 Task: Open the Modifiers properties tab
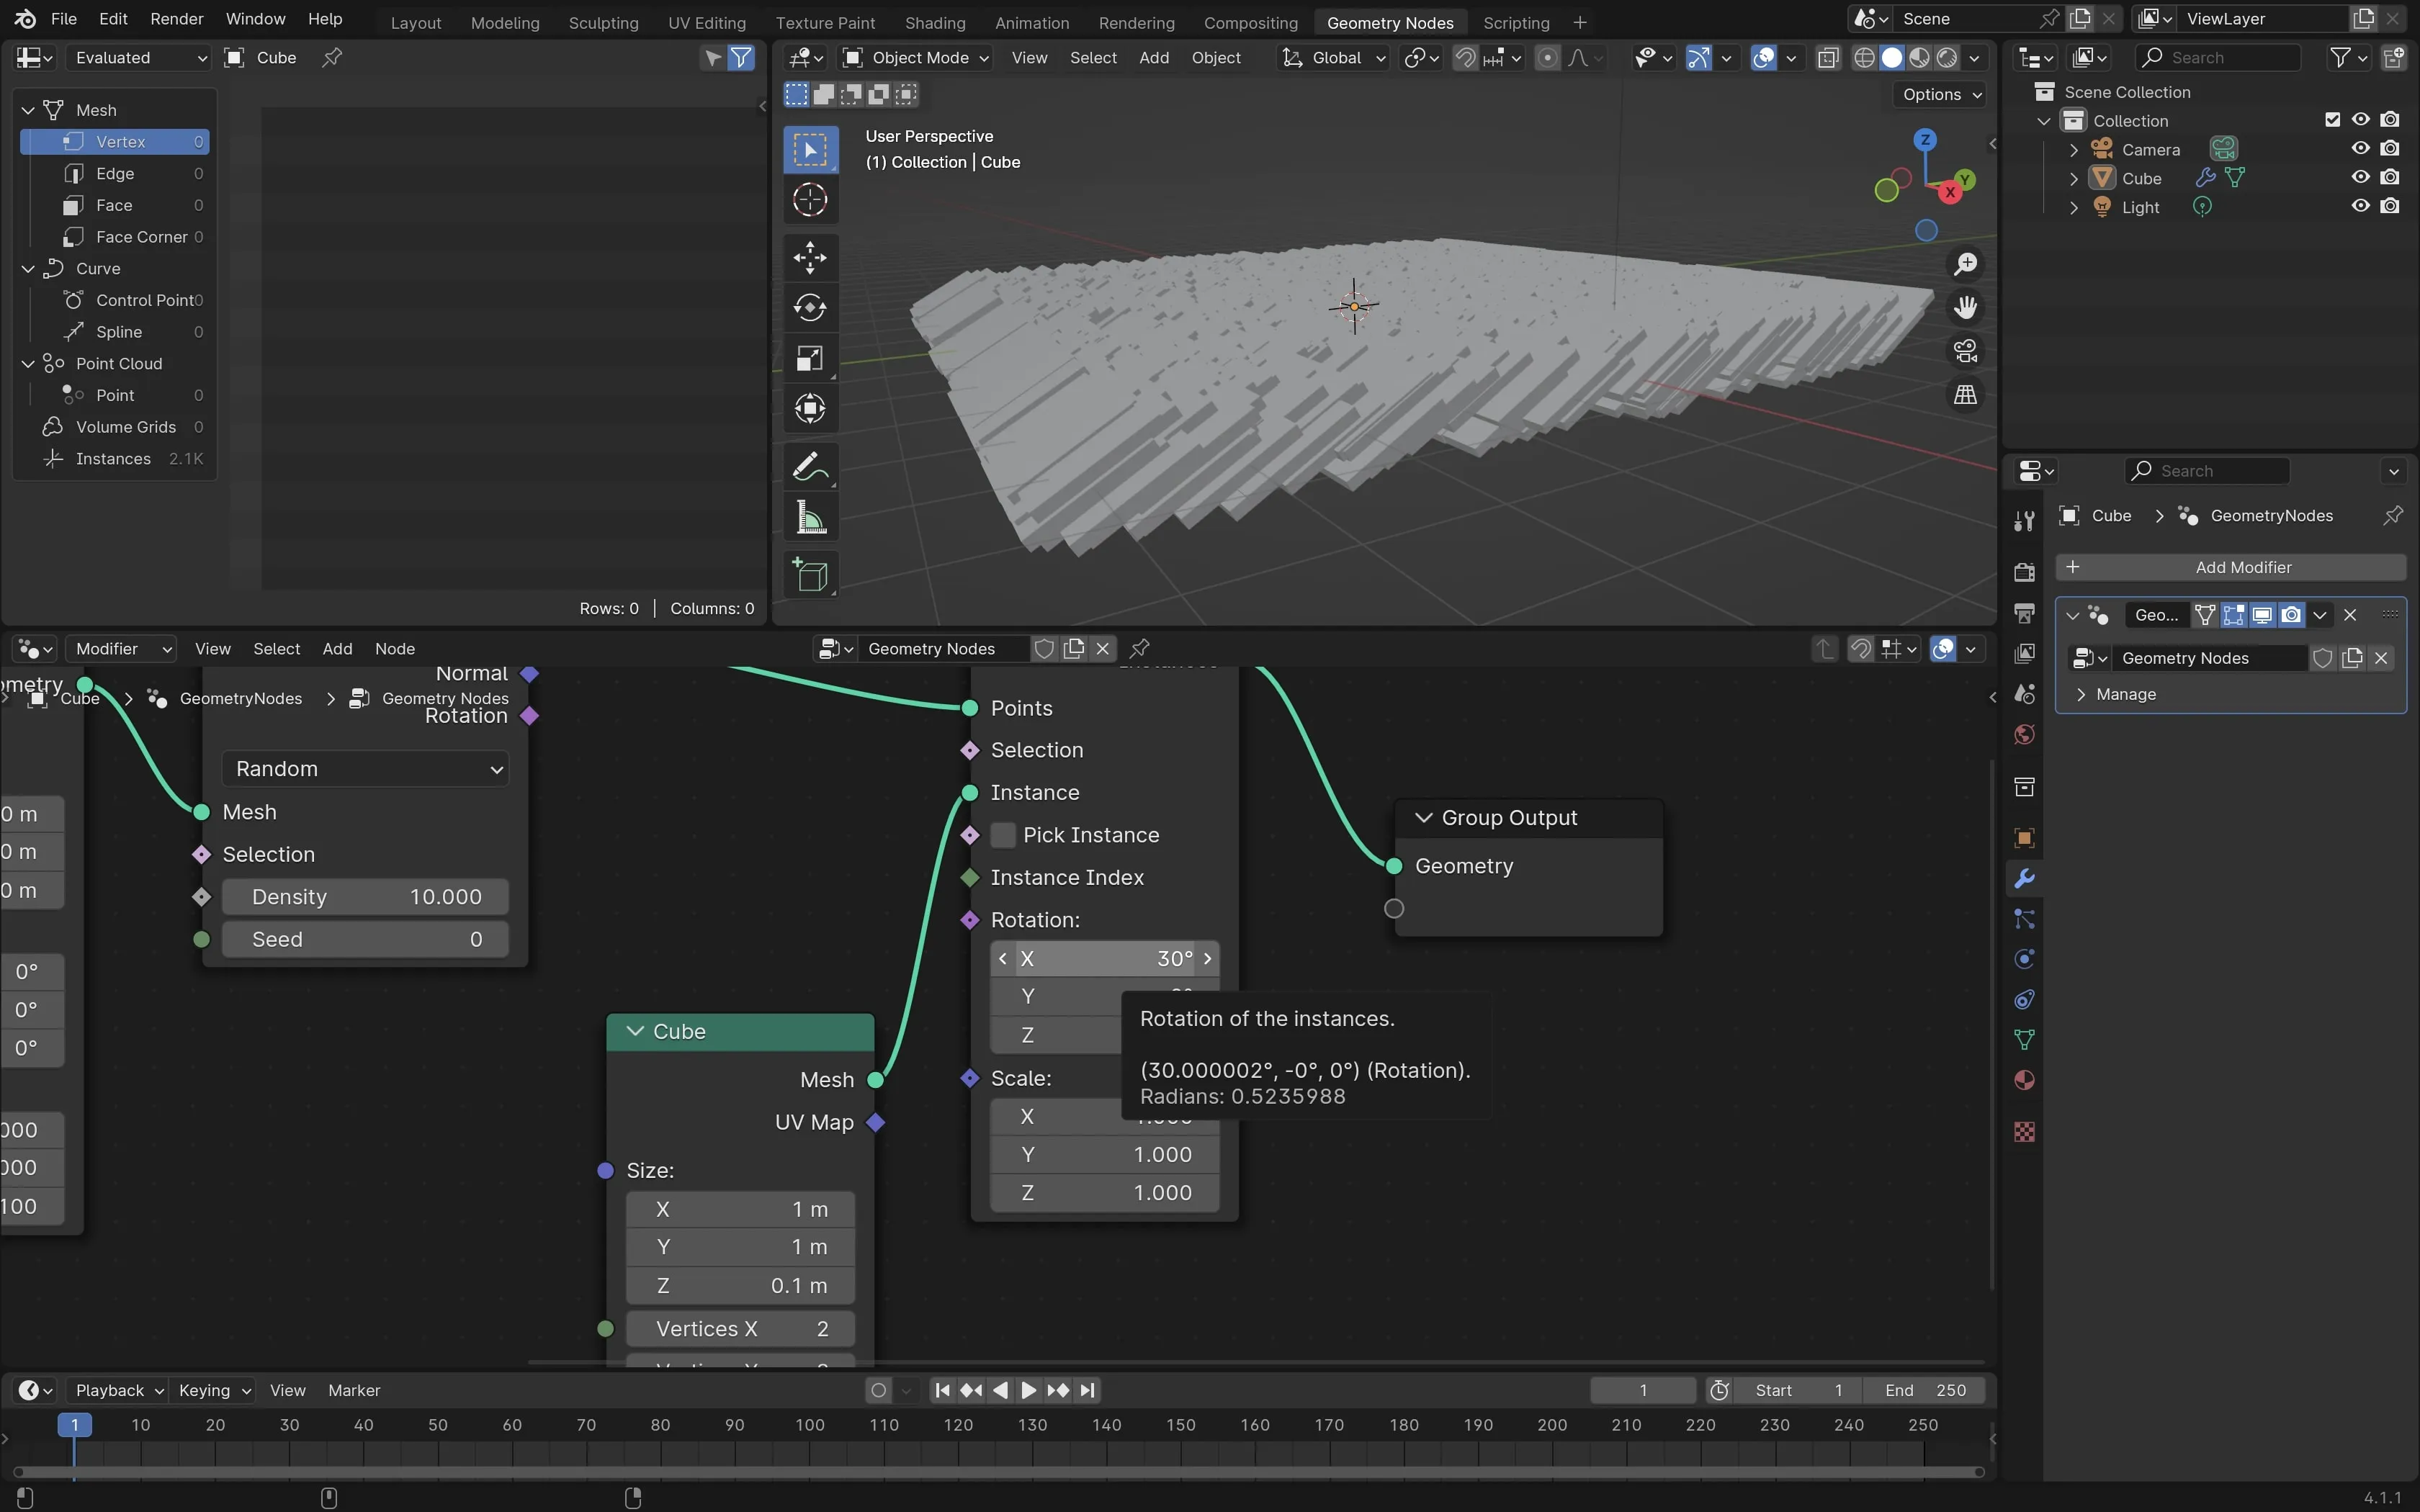2024,878
